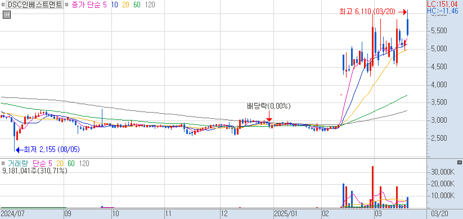Click the 09 month date label

point(68,213)
